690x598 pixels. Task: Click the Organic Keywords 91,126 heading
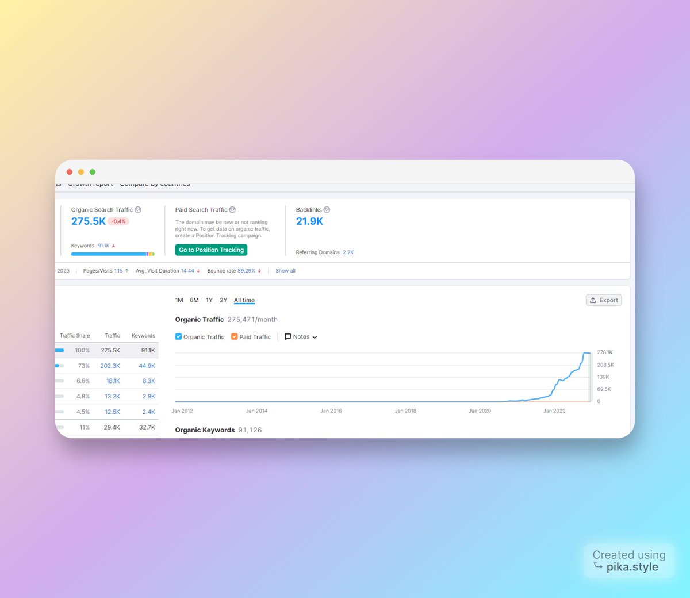[x=218, y=430]
